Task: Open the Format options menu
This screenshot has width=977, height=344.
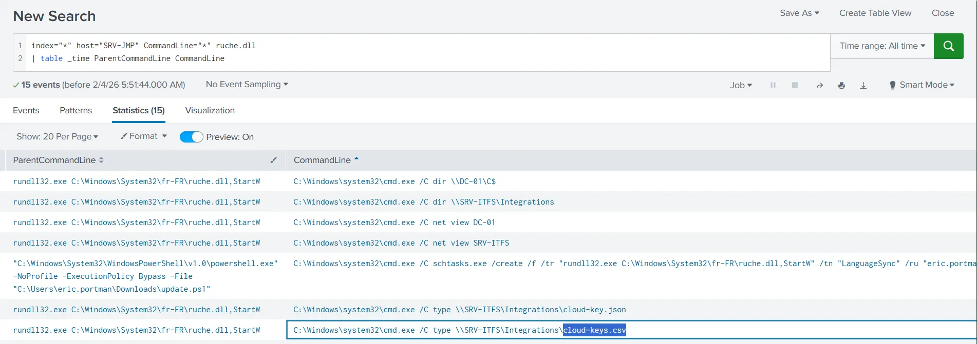Action: (144, 136)
